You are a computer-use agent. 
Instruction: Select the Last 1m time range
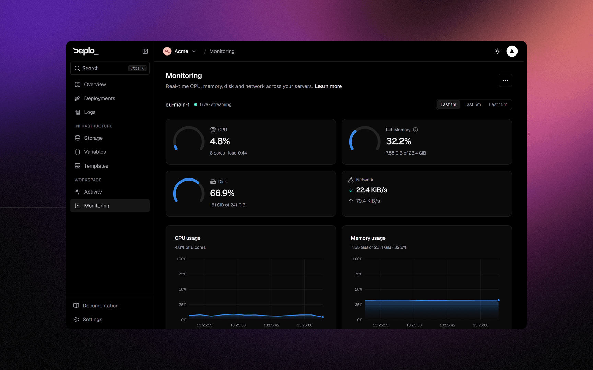coord(448,104)
